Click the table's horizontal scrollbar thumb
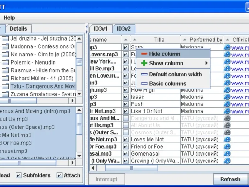Image resolution: width=249 pixels, height=187 pixels. point(131,168)
